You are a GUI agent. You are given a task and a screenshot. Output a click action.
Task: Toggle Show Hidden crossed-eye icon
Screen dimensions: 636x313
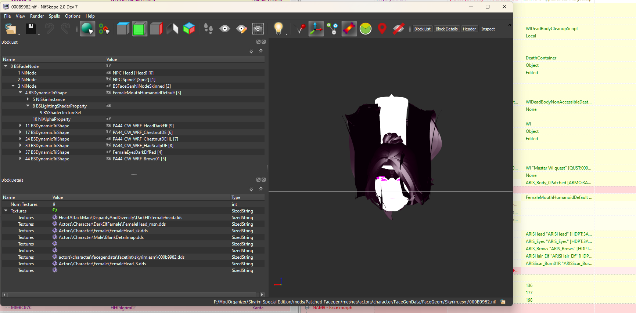pyautogui.click(x=399, y=29)
